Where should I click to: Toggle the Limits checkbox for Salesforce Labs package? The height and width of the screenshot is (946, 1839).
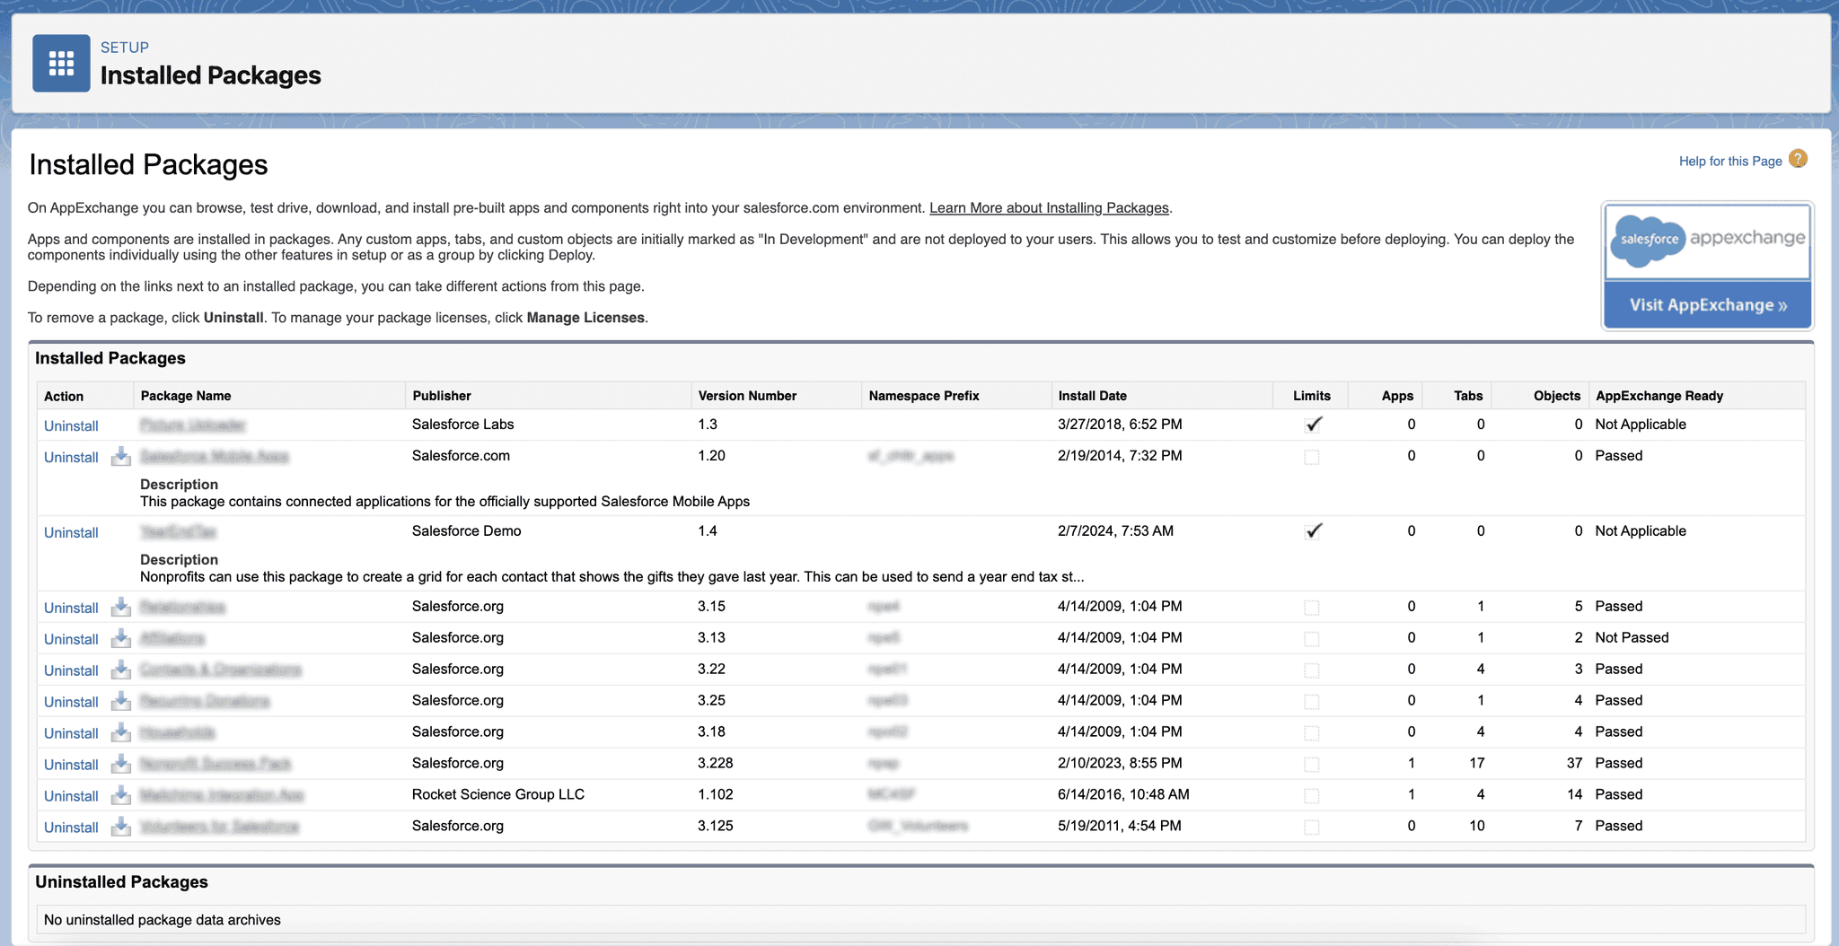[1312, 425]
